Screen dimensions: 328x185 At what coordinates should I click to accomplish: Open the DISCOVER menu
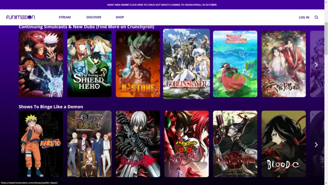[94, 17]
